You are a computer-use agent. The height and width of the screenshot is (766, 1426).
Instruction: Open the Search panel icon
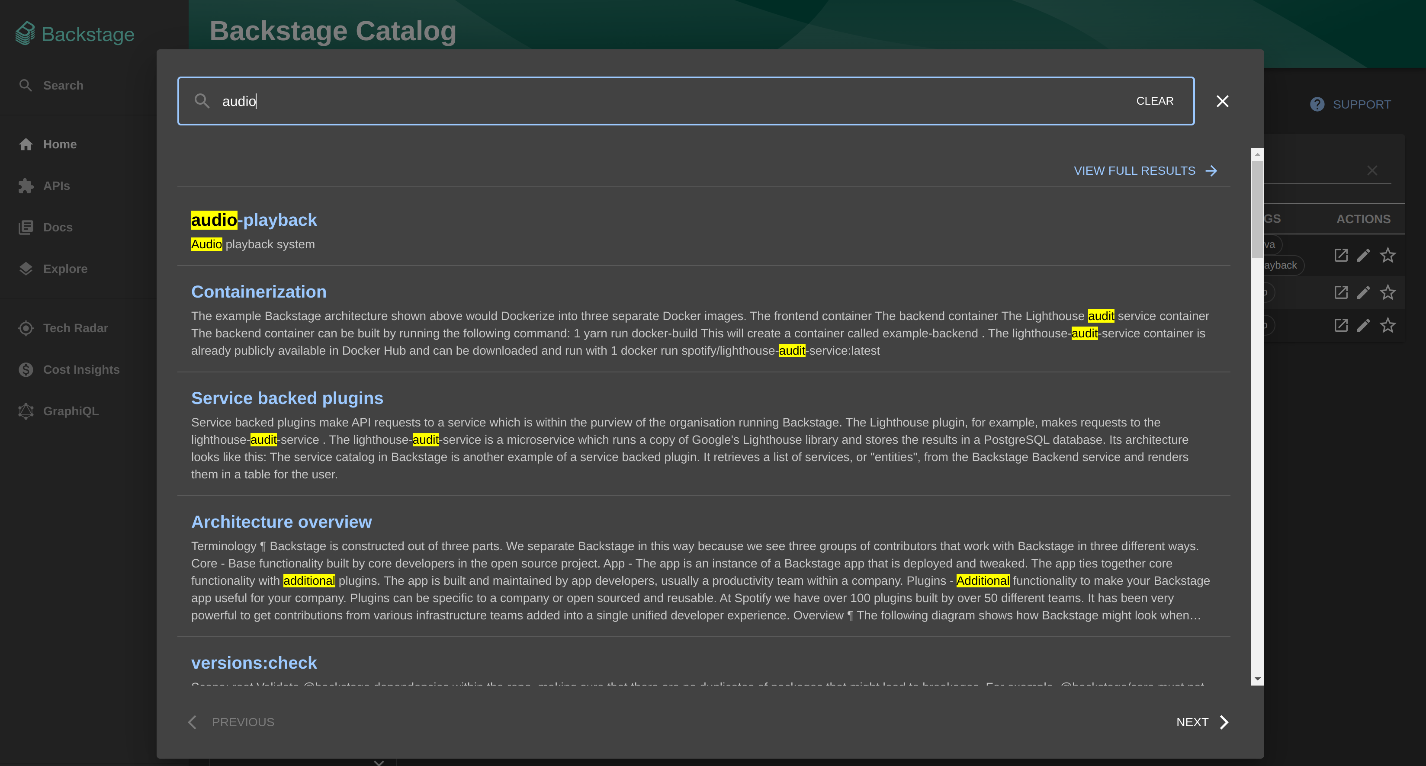point(26,85)
